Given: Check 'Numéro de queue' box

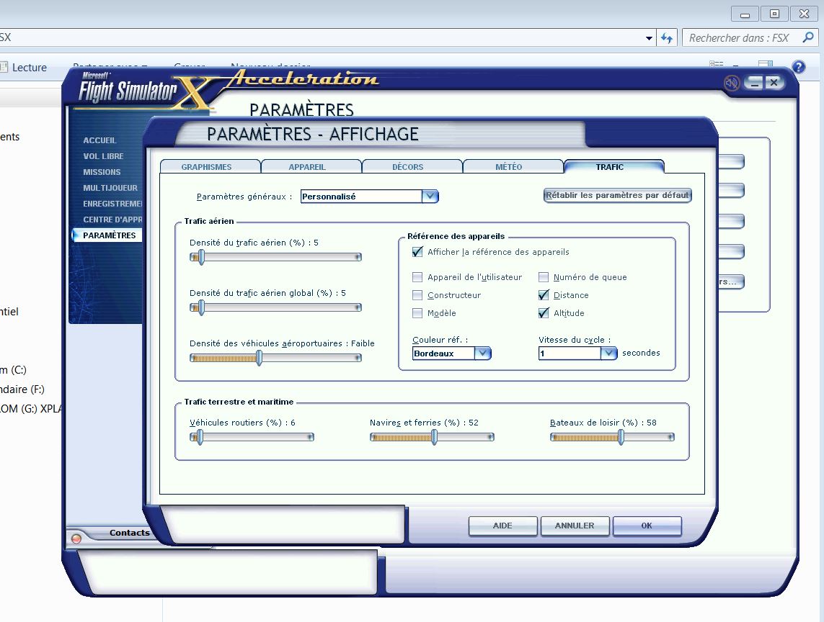Looking at the screenshot, I should (544, 277).
